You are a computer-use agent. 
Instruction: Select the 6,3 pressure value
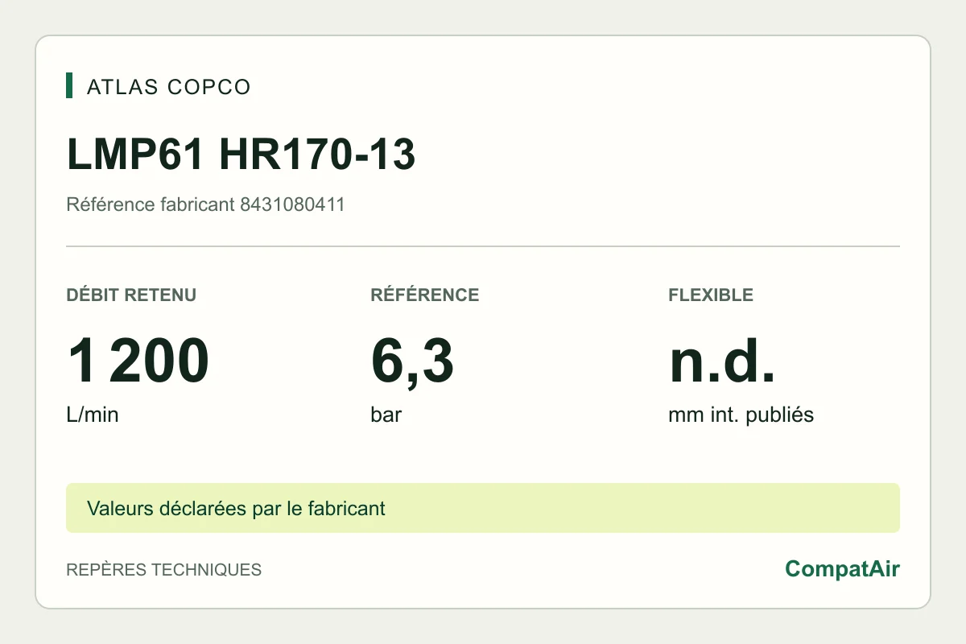[x=412, y=362]
